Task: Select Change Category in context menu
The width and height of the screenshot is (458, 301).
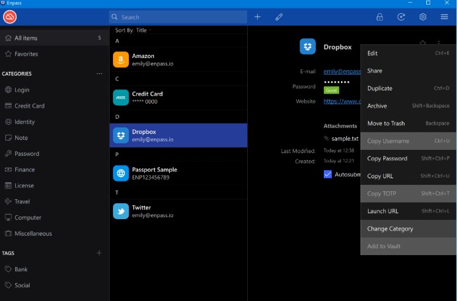Action: click(390, 229)
